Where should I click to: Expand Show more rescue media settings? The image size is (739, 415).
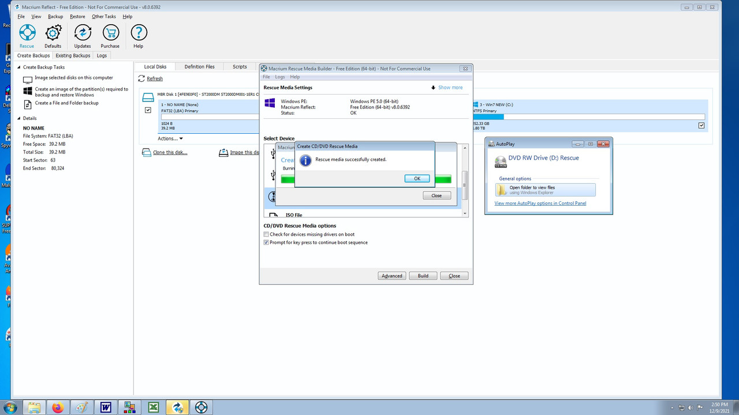pos(447,88)
